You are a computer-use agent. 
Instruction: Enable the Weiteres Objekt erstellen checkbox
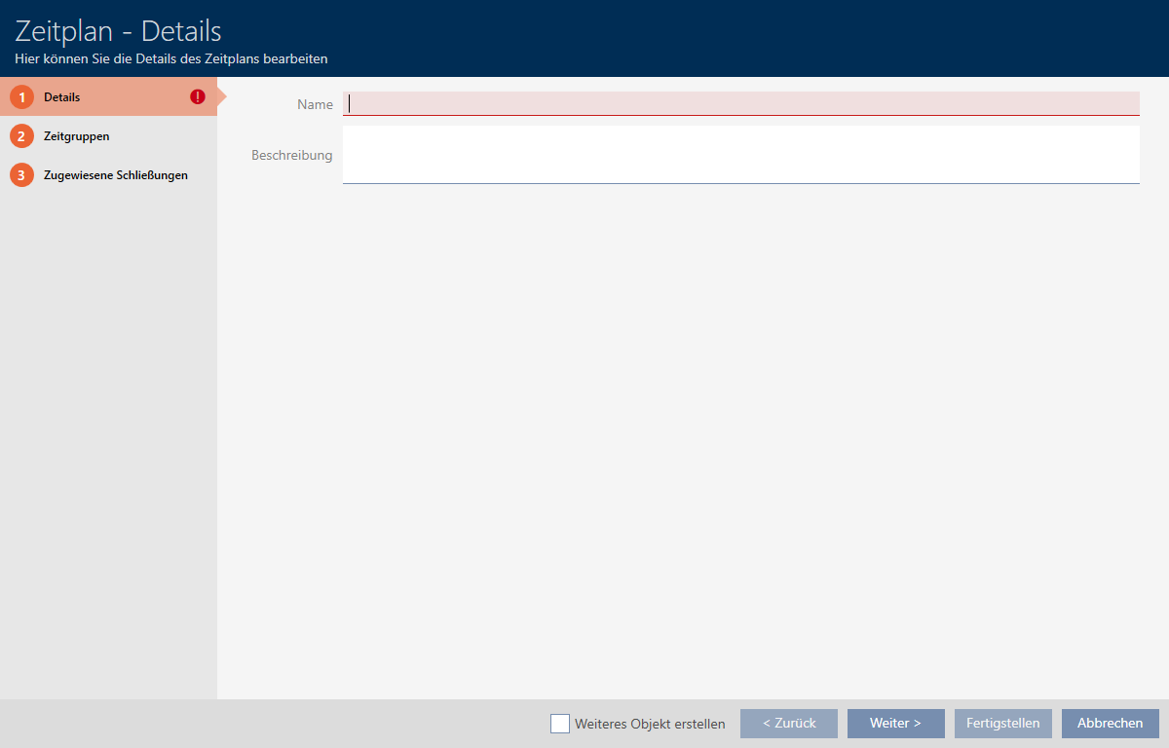[560, 724]
